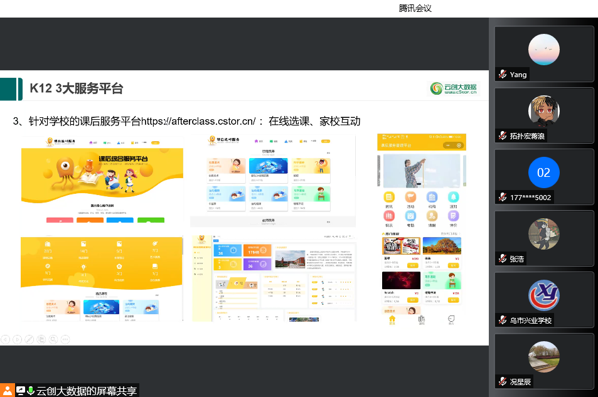598x397 pixels.
Task: Click the screen share icon bottom-left
Action: coord(20,391)
